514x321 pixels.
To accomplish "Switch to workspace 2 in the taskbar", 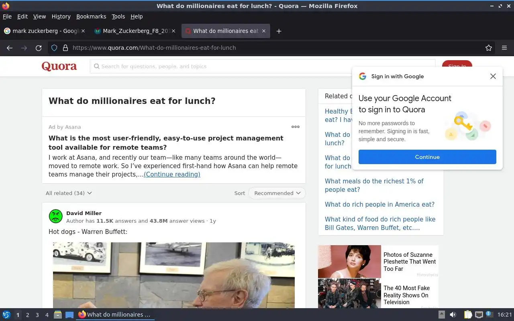I will coord(27,315).
